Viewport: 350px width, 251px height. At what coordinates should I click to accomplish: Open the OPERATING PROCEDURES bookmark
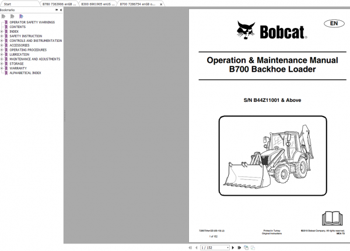click(x=28, y=50)
